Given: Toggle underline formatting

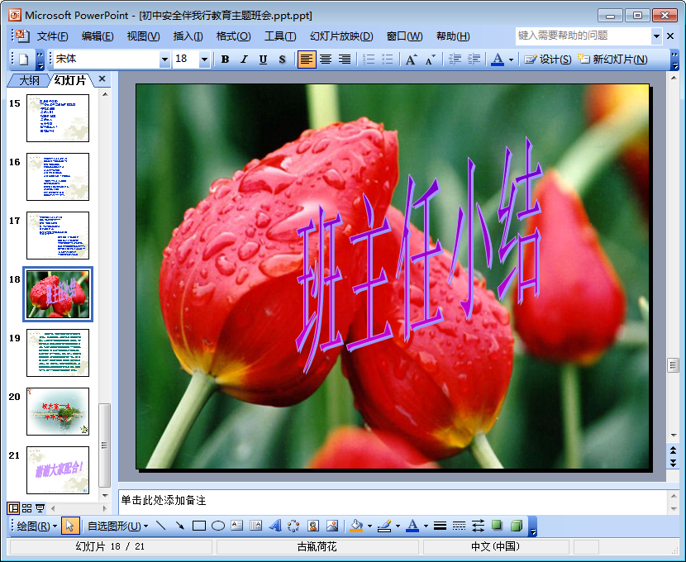Looking at the screenshot, I should [x=263, y=59].
